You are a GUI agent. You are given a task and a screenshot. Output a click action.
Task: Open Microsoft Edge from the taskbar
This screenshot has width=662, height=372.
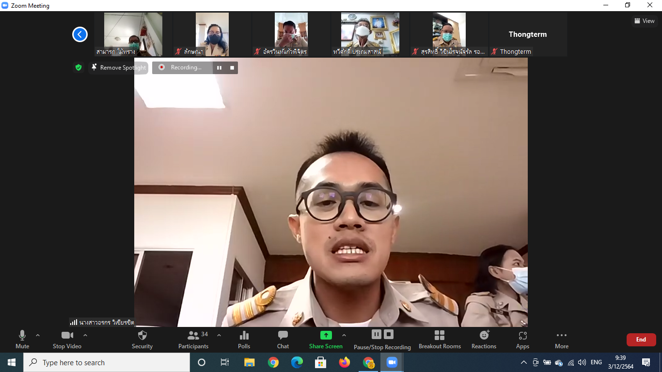(297, 362)
